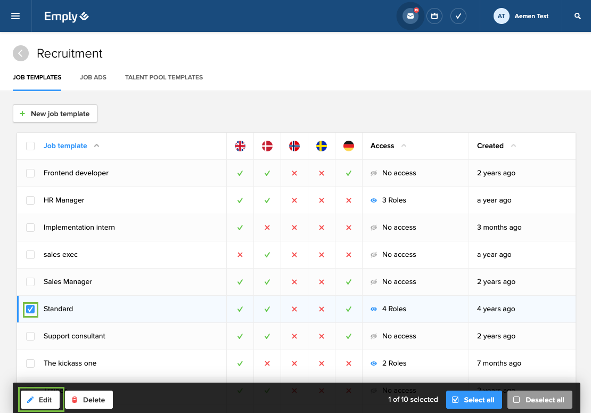Sort the Access column using its arrow
Viewport: 591px width, 413px height.
(404, 146)
